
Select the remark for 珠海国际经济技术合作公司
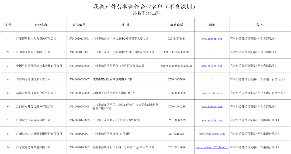click(x=260, y=79)
